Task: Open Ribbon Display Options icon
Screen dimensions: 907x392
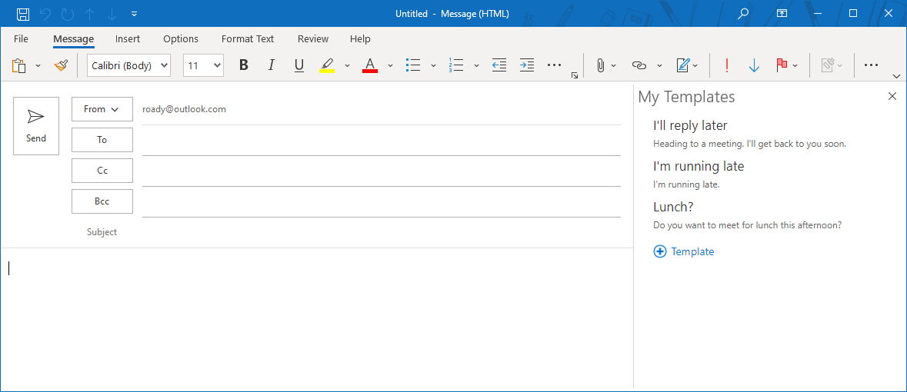Action: 782,14
